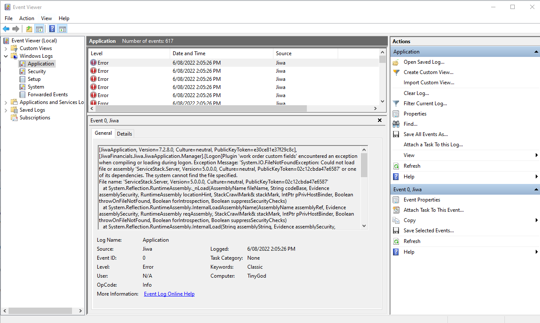
Task: Click the Find binoculars icon
Action: click(396, 124)
